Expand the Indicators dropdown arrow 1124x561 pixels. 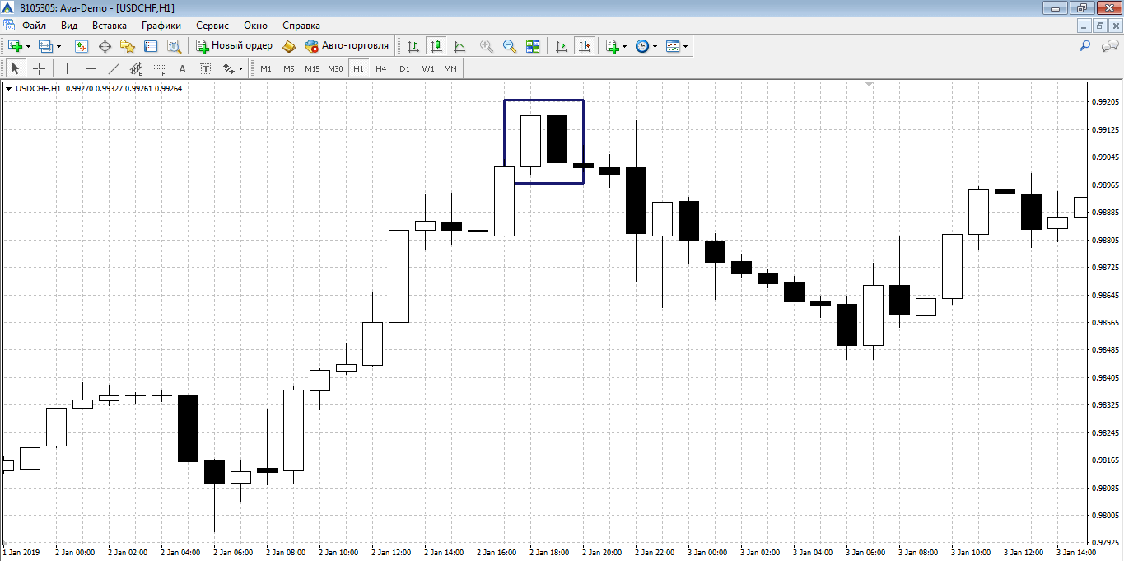pyautogui.click(x=625, y=46)
